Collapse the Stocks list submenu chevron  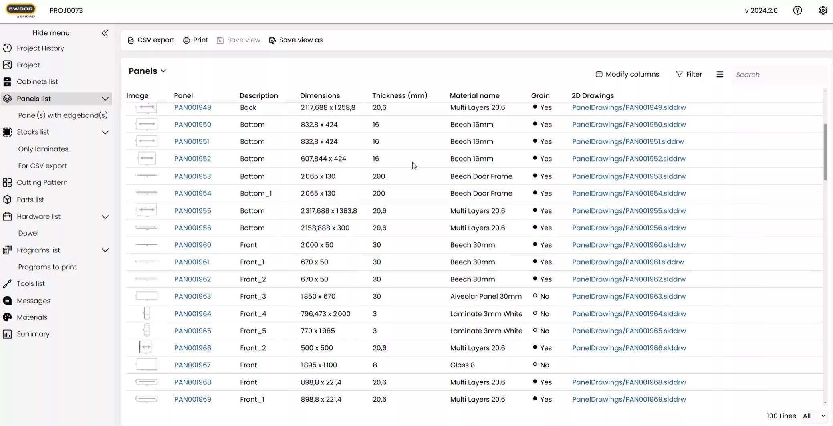coord(105,132)
